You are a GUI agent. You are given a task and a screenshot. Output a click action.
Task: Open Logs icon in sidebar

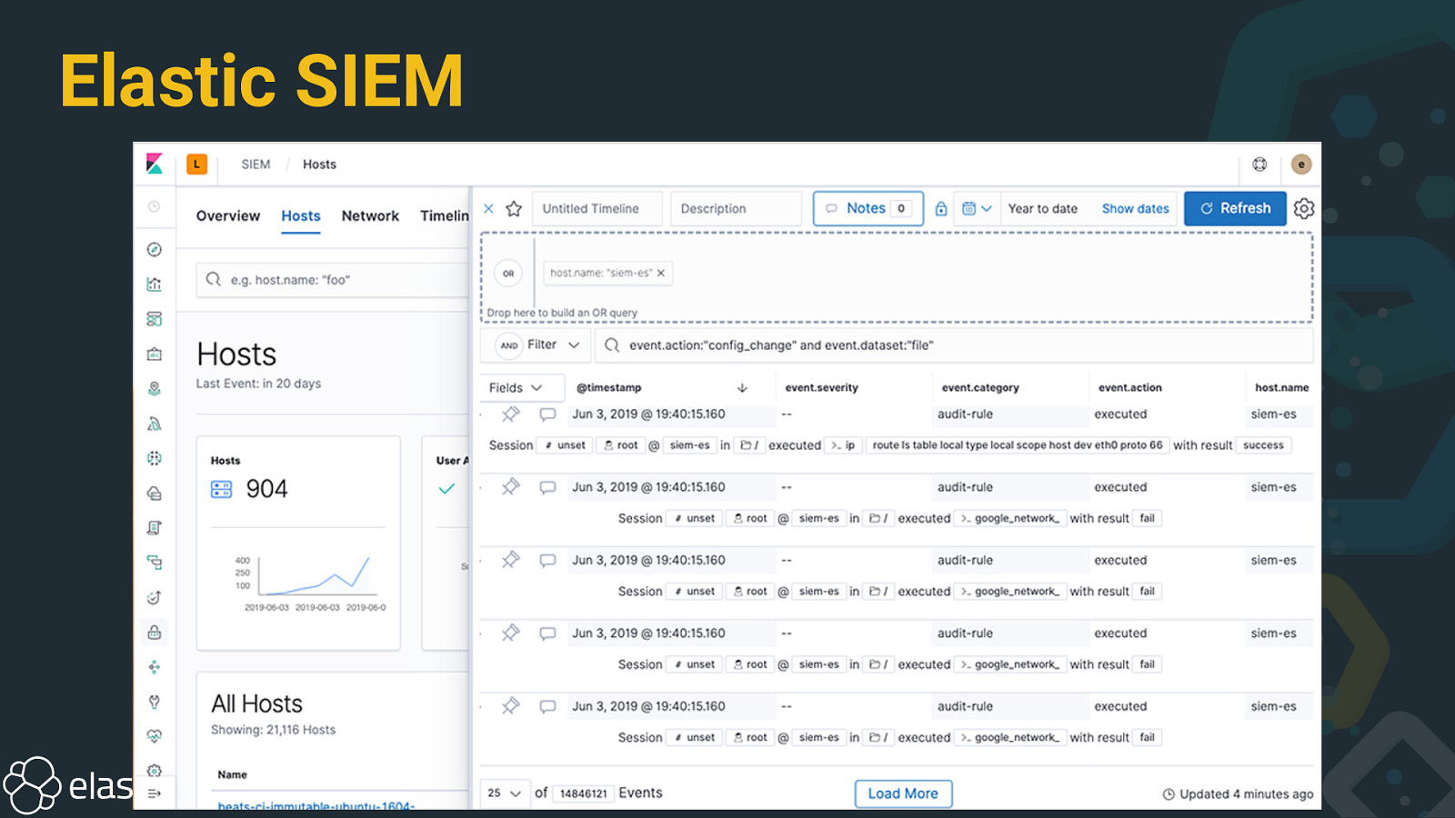tap(155, 528)
